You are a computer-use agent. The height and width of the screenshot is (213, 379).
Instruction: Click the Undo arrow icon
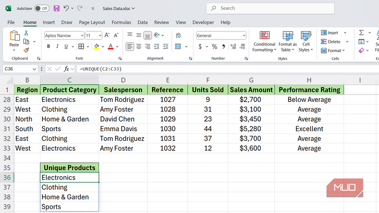click(66, 9)
